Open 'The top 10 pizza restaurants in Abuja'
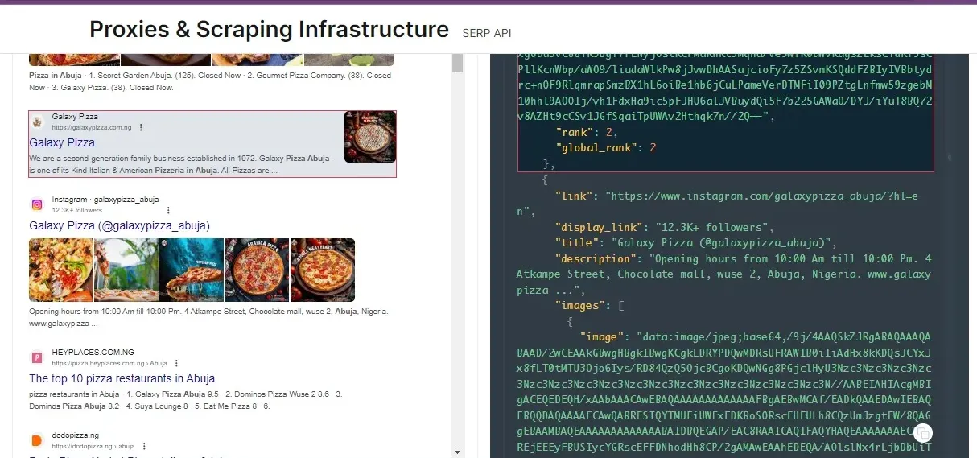 (122, 378)
